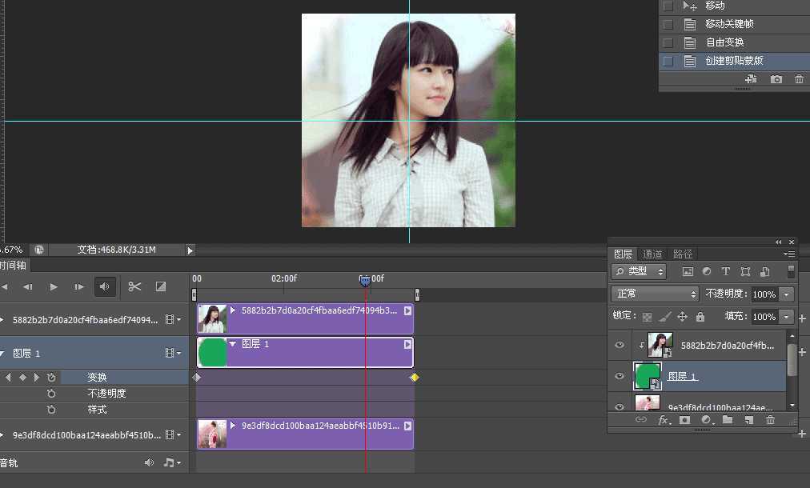
Task: Toggle audio playback speaker button in timeline
Action: (x=104, y=286)
